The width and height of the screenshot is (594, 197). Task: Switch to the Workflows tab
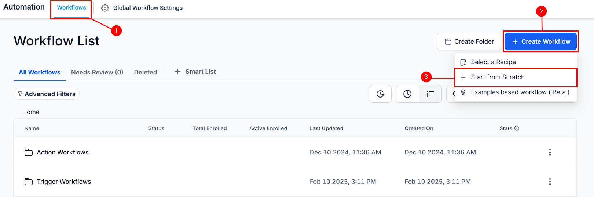coord(71,8)
